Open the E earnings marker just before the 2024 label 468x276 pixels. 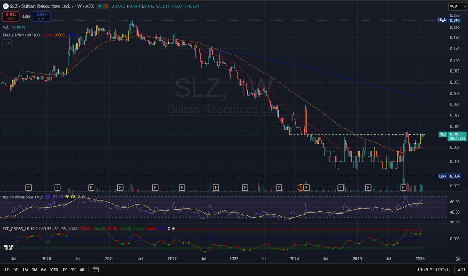[x=279, y=187]
